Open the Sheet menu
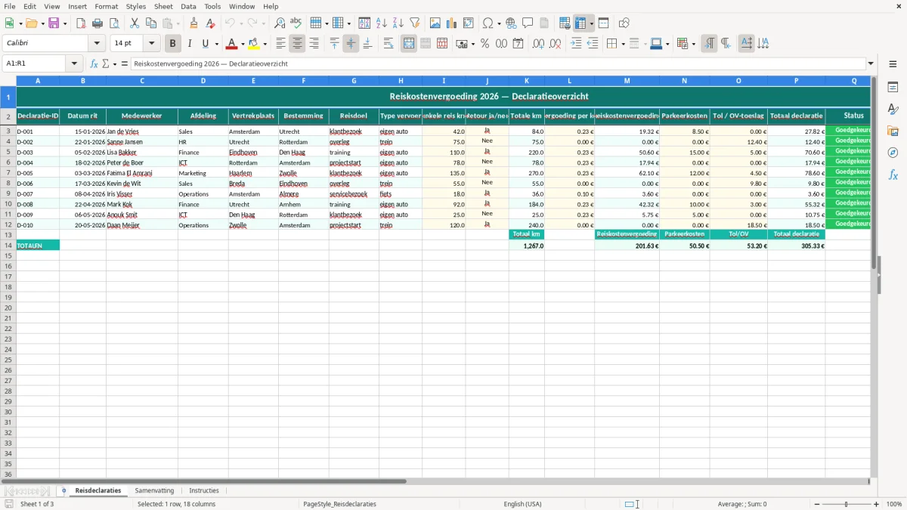This screenshot has width=907, height=510. (163, 6)
